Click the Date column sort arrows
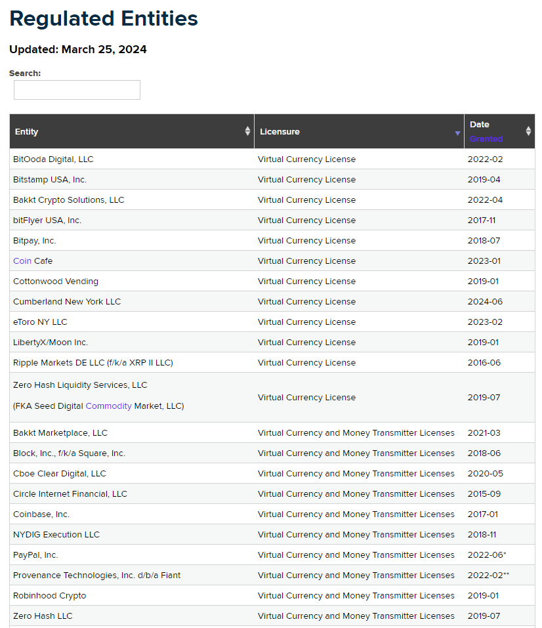Viewport: 542px width, 628px height. 528,131
